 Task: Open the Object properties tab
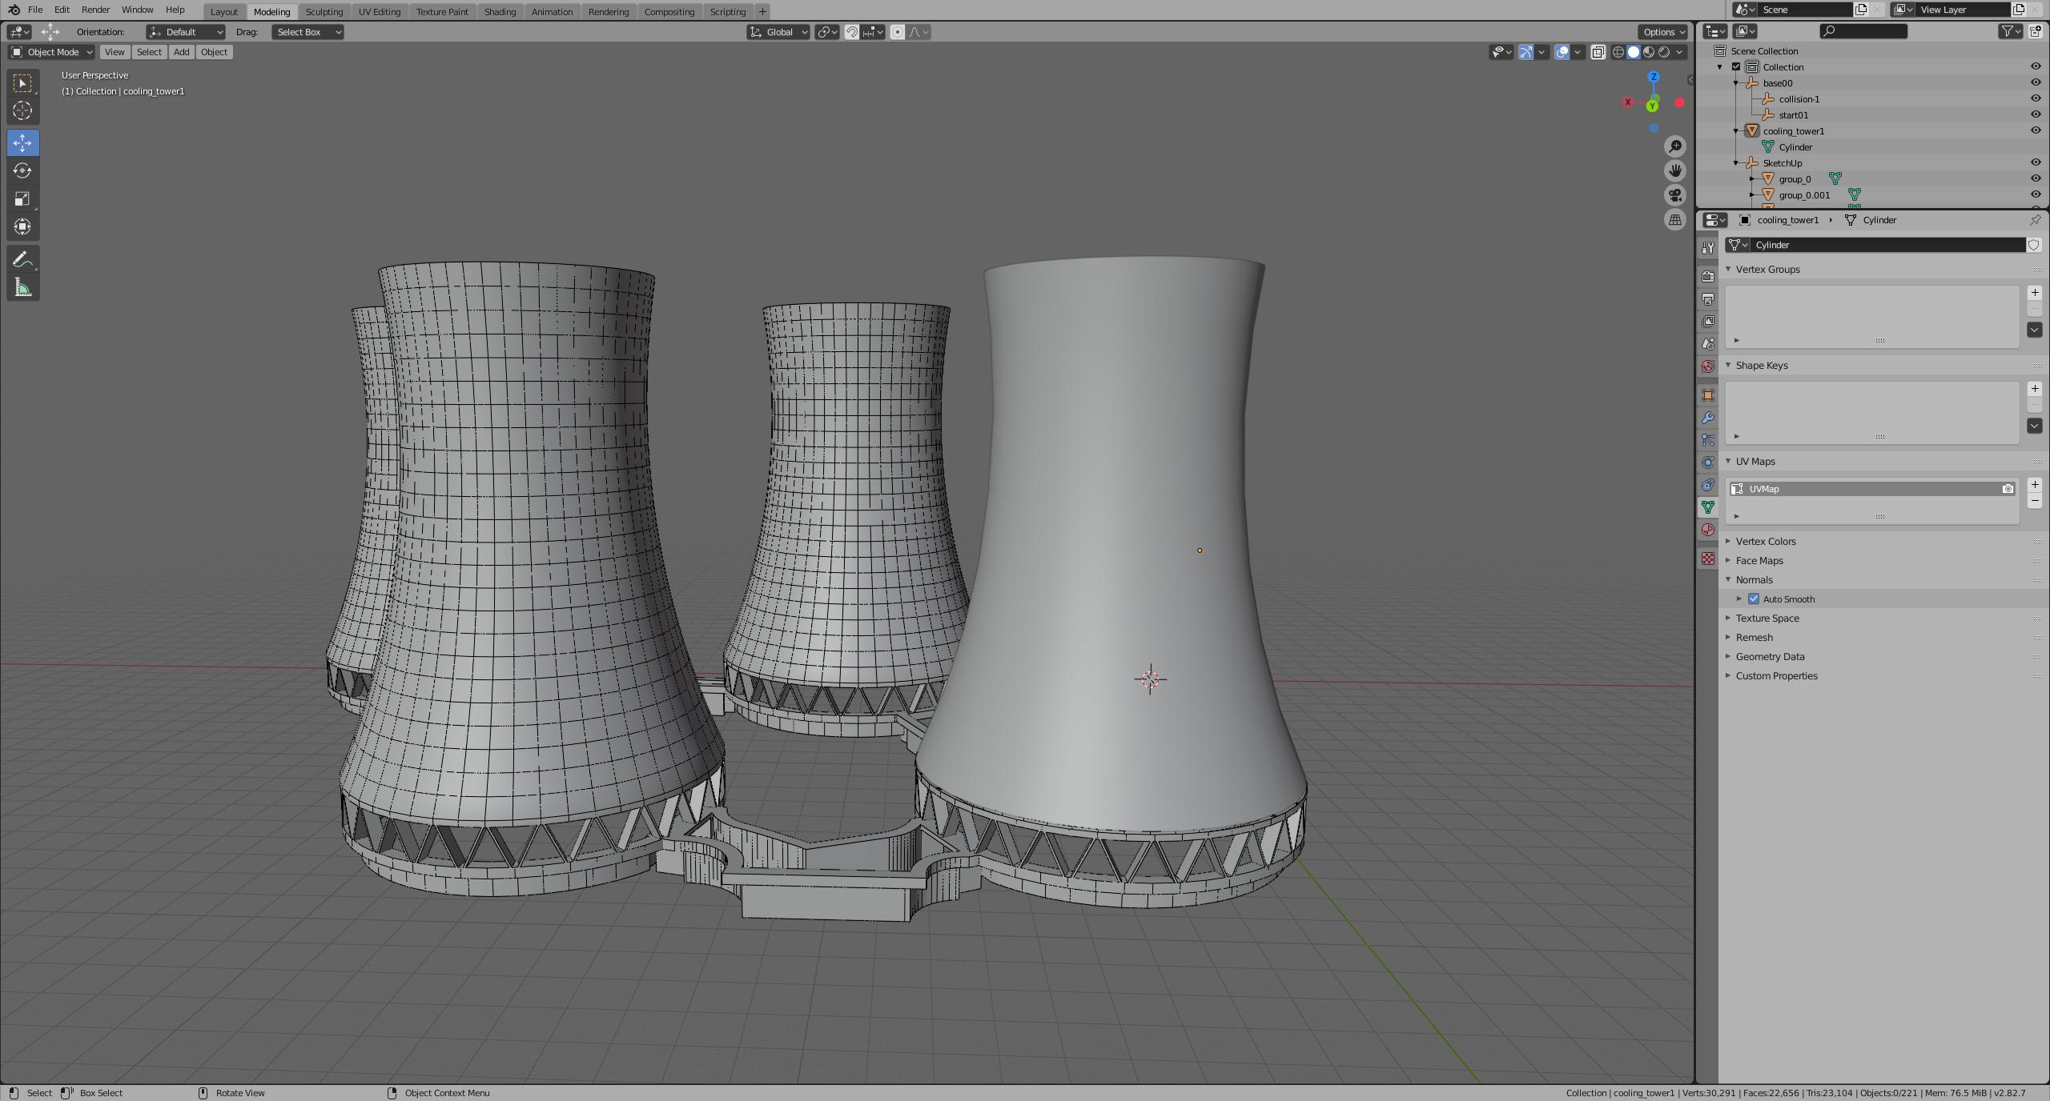tap(1708, 394)
